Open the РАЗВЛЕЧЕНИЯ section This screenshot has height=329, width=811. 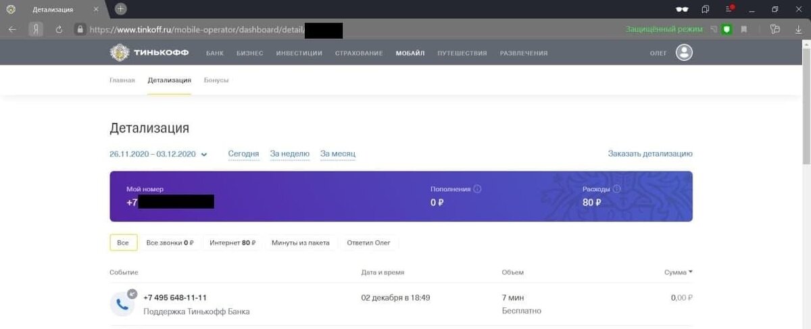(x=524, y=53)
